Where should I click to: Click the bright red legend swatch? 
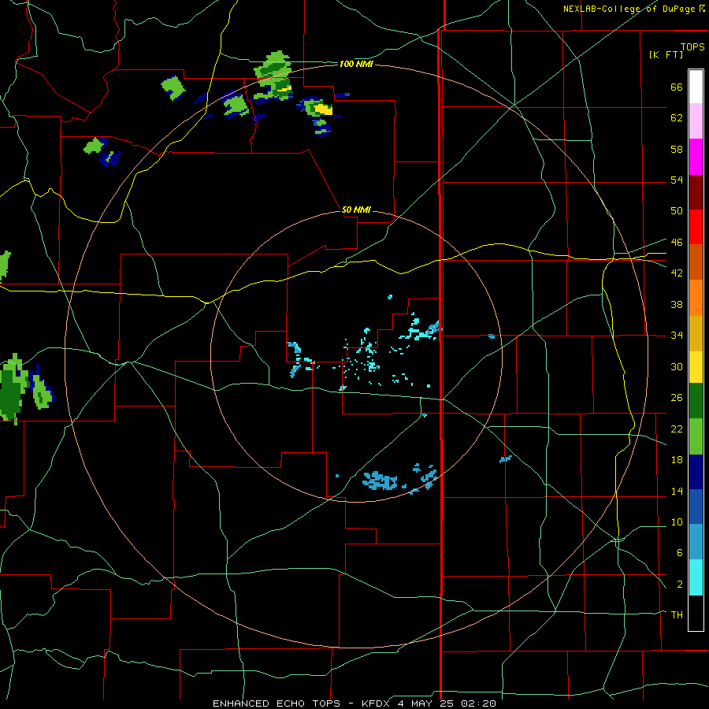pyautogui.click(x=696, y=227)
